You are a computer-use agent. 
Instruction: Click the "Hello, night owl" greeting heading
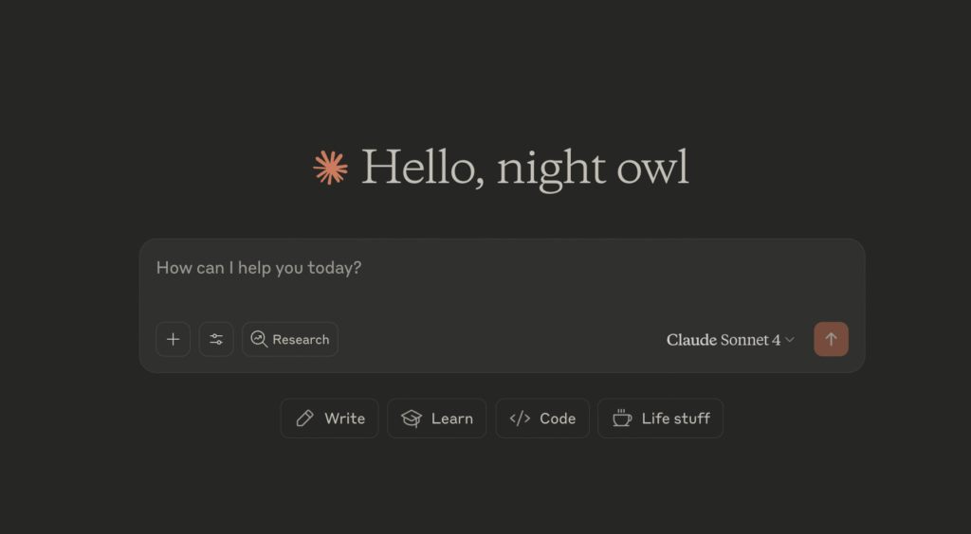click(x=524, y=168)
